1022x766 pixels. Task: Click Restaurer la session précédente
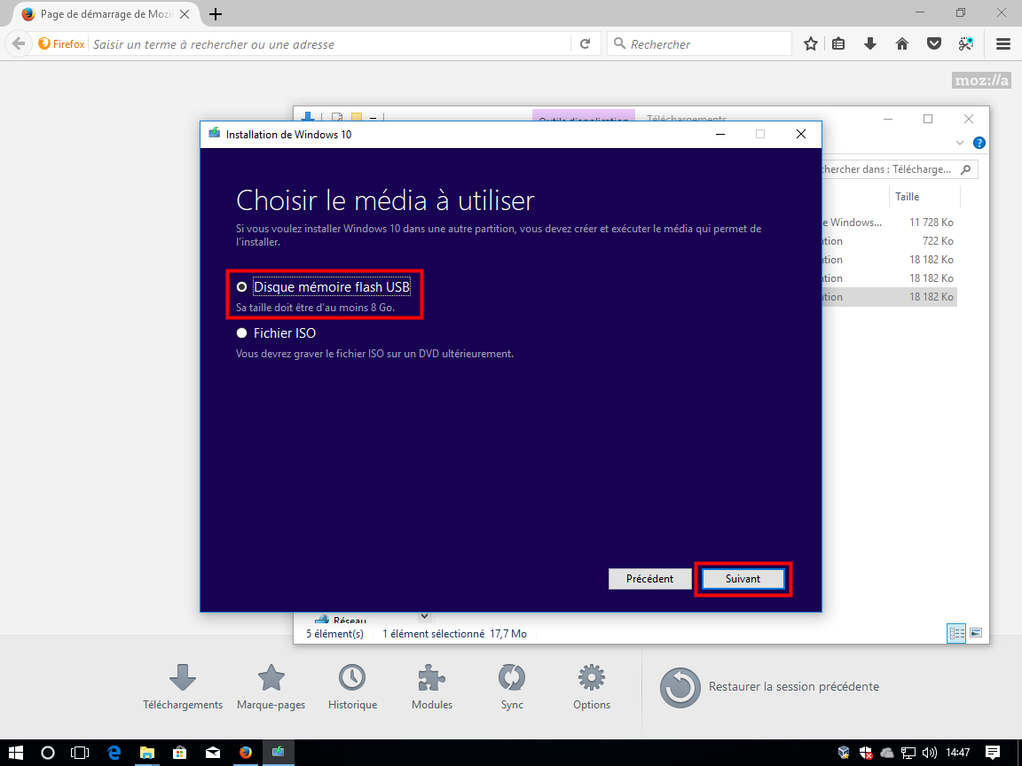pyautogui.click(x=770, y=687)
